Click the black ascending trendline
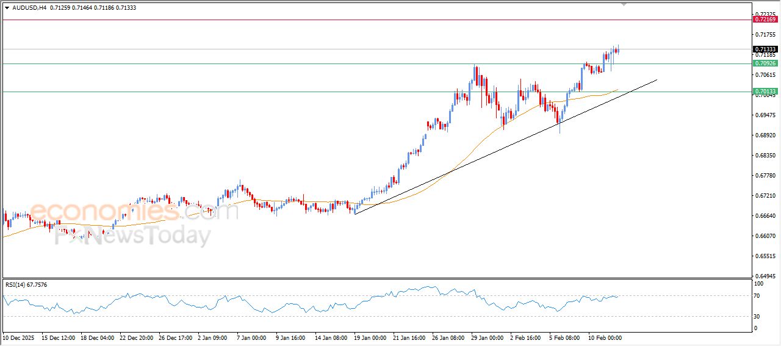 click(x=488, y=159)
